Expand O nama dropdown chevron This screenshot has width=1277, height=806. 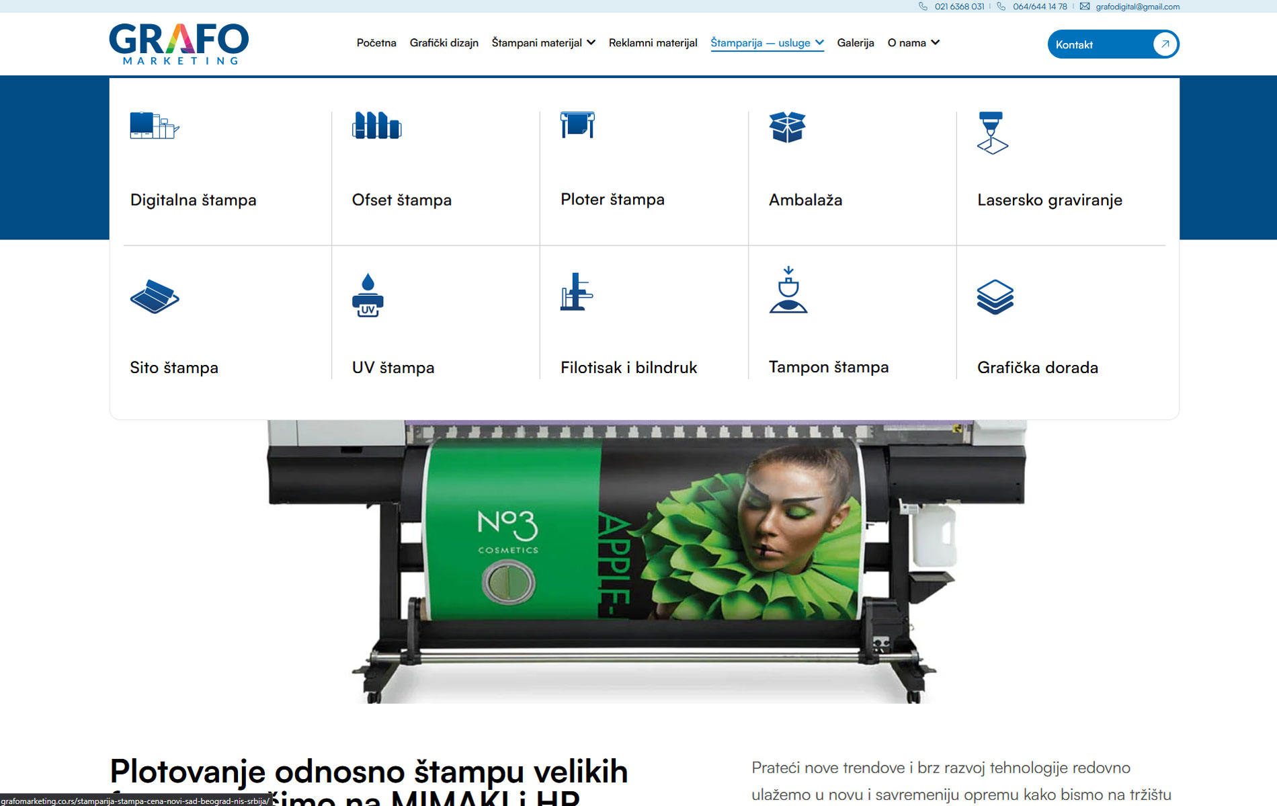[935, 42]
